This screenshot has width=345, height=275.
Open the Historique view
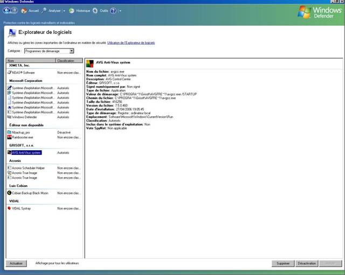tap(80, 10)
